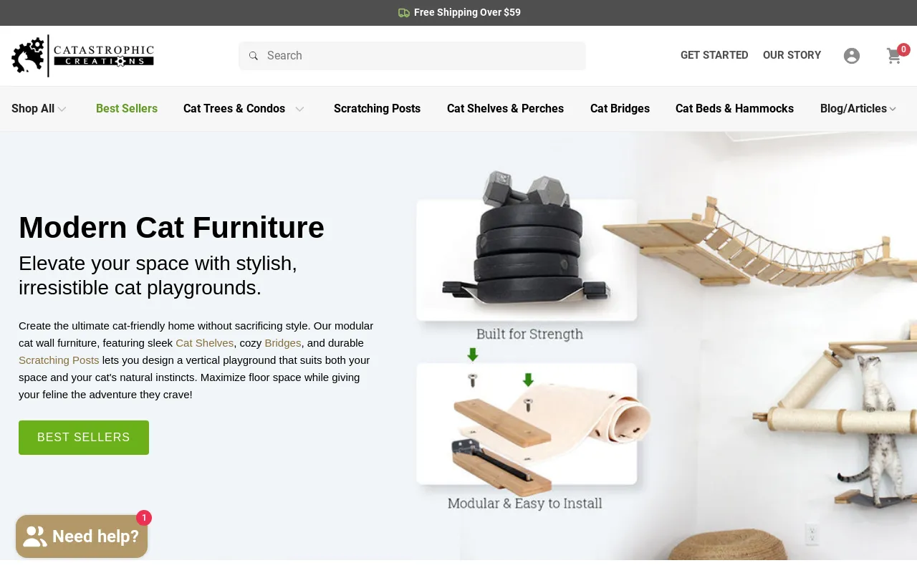
Task: Open the Scratching Posts menu item
Action: pyautogui.click(x=377, y=109)
